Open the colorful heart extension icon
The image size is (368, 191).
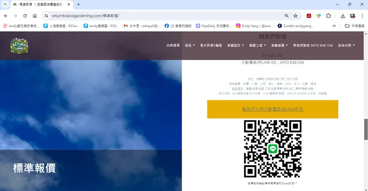[x=318, y=16]
